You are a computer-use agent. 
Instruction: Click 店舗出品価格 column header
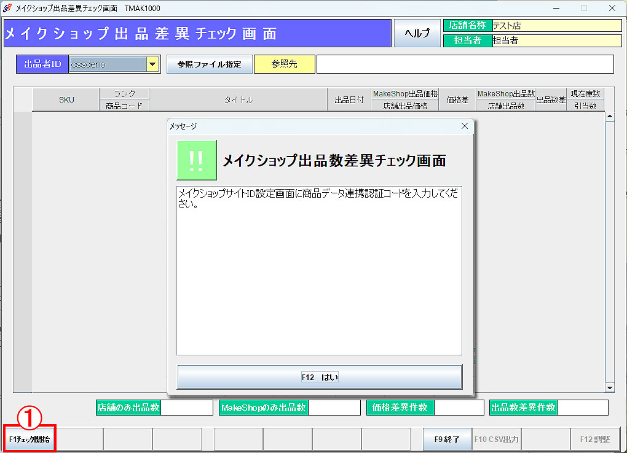pos(405,106)
